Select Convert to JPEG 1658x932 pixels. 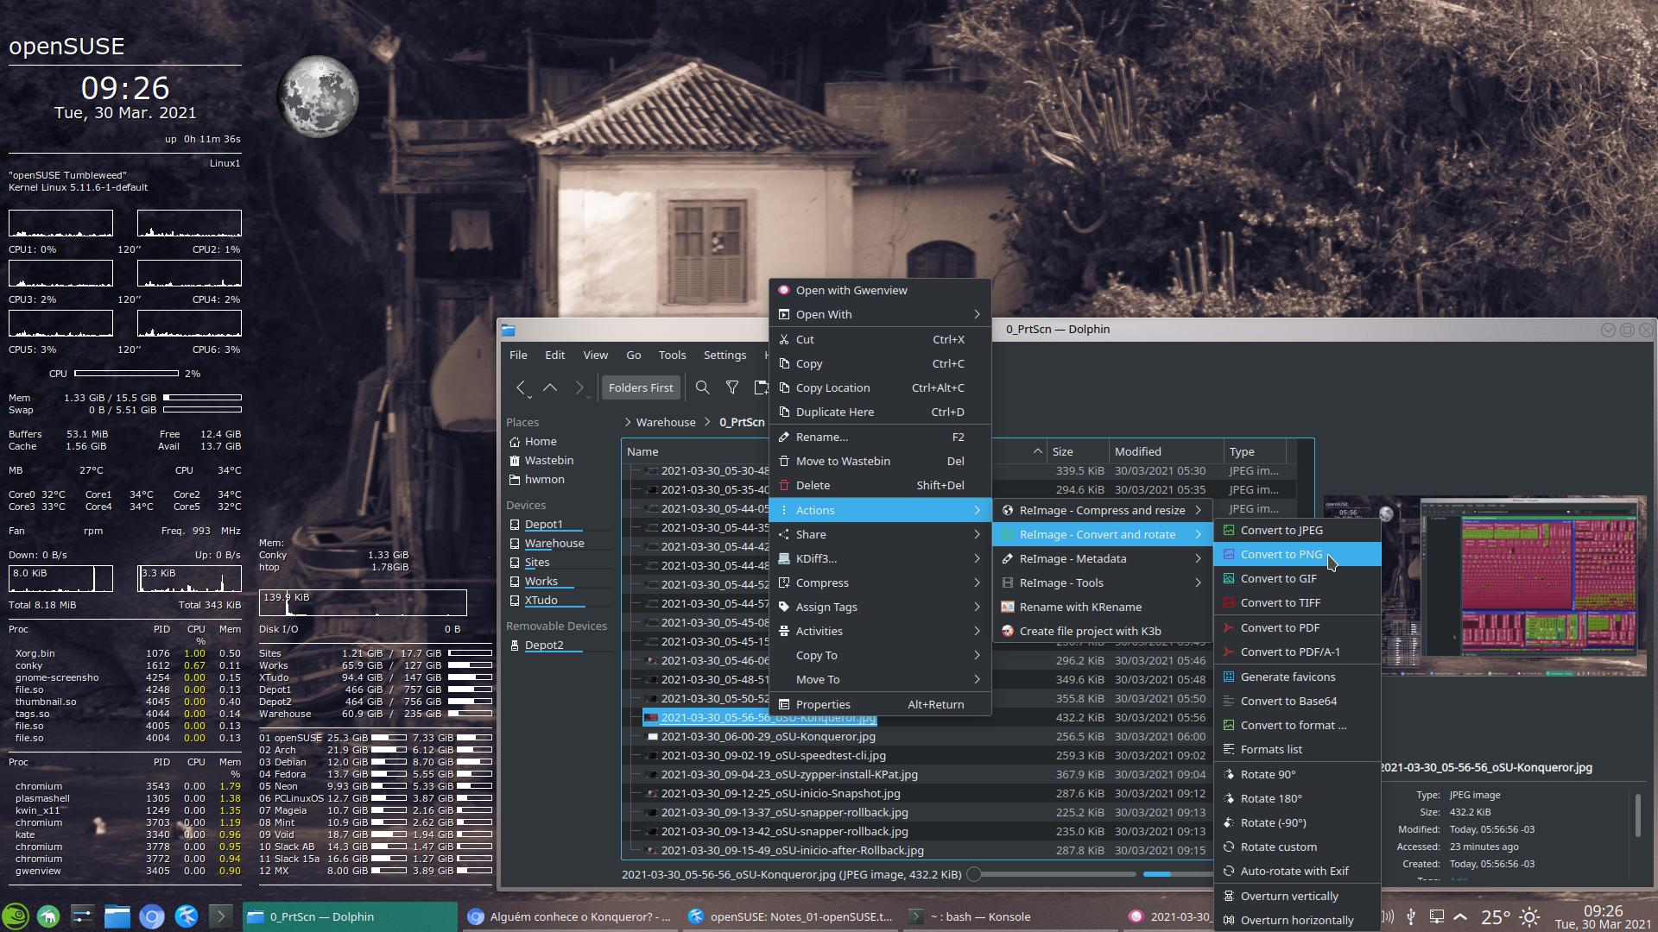tap(1297, 530)
